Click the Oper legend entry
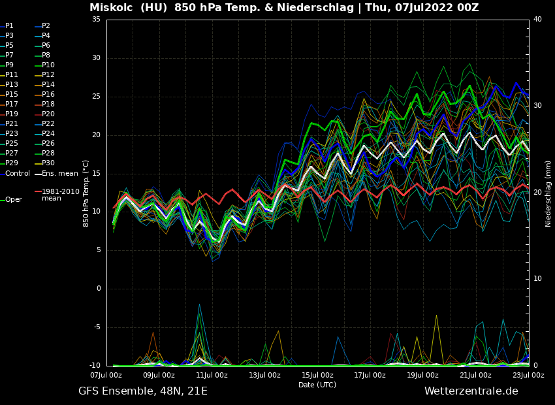Viewport: 555px width, 405px height. [x=14, y=200]
